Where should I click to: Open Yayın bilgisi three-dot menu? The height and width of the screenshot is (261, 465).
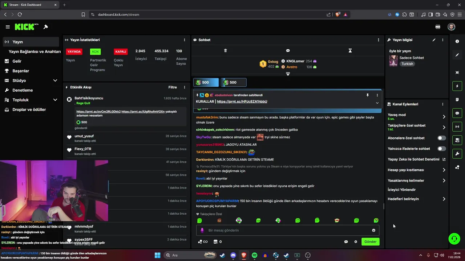point(442,40)
